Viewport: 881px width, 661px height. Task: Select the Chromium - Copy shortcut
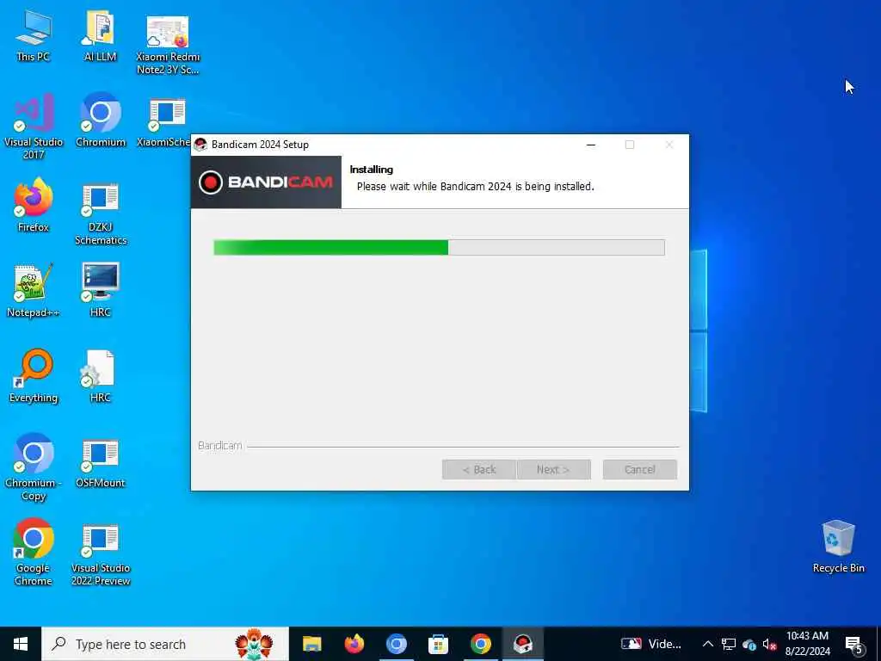coord(34,466)
